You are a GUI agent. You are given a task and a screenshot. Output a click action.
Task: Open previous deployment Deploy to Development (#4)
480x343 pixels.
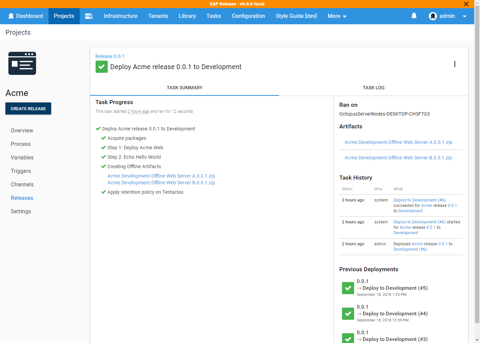pos(395,314)
